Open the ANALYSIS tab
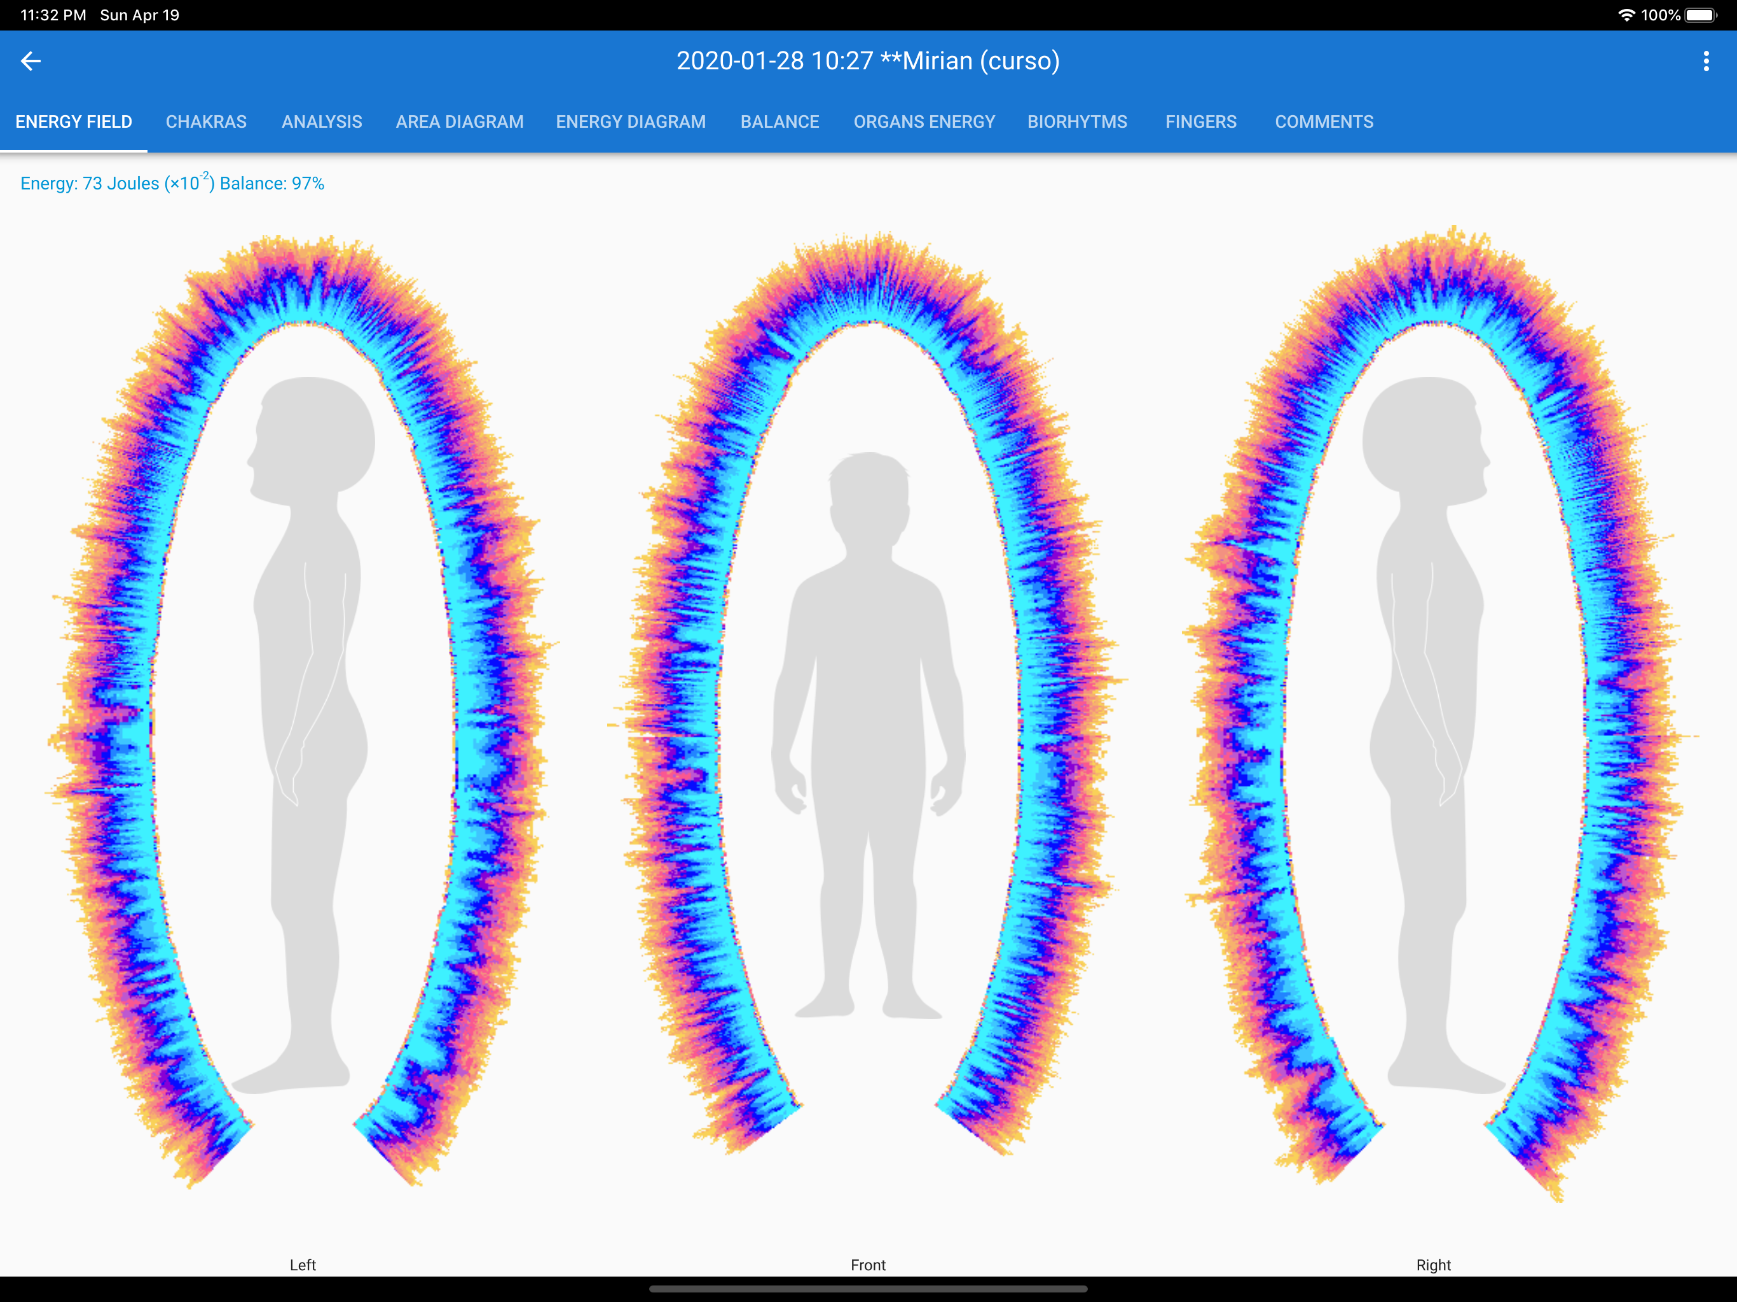 [x=322, y=121]
